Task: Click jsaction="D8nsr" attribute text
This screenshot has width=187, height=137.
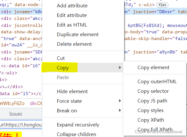Action: click(x=154, y=12)
